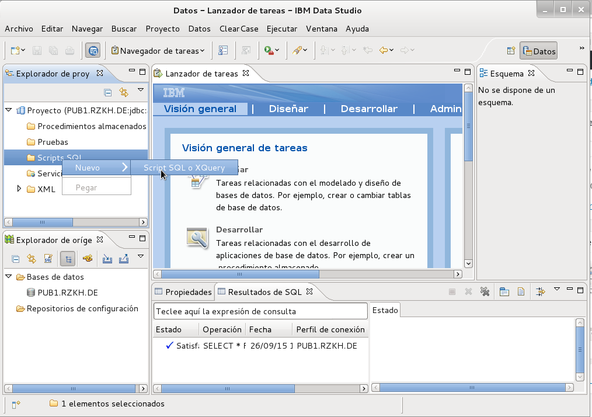Click the pencil-style icon in main toolbar
Viewport: 592px width, 417px height.
297,50
